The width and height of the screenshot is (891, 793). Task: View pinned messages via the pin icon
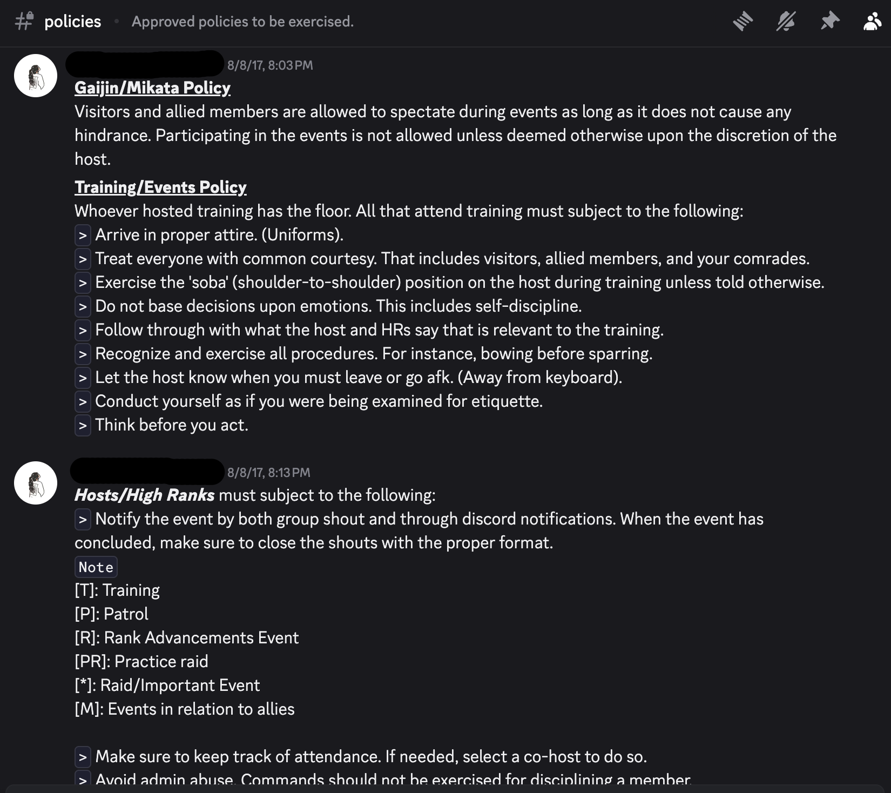pyautogui.click(x=830, y=22)
